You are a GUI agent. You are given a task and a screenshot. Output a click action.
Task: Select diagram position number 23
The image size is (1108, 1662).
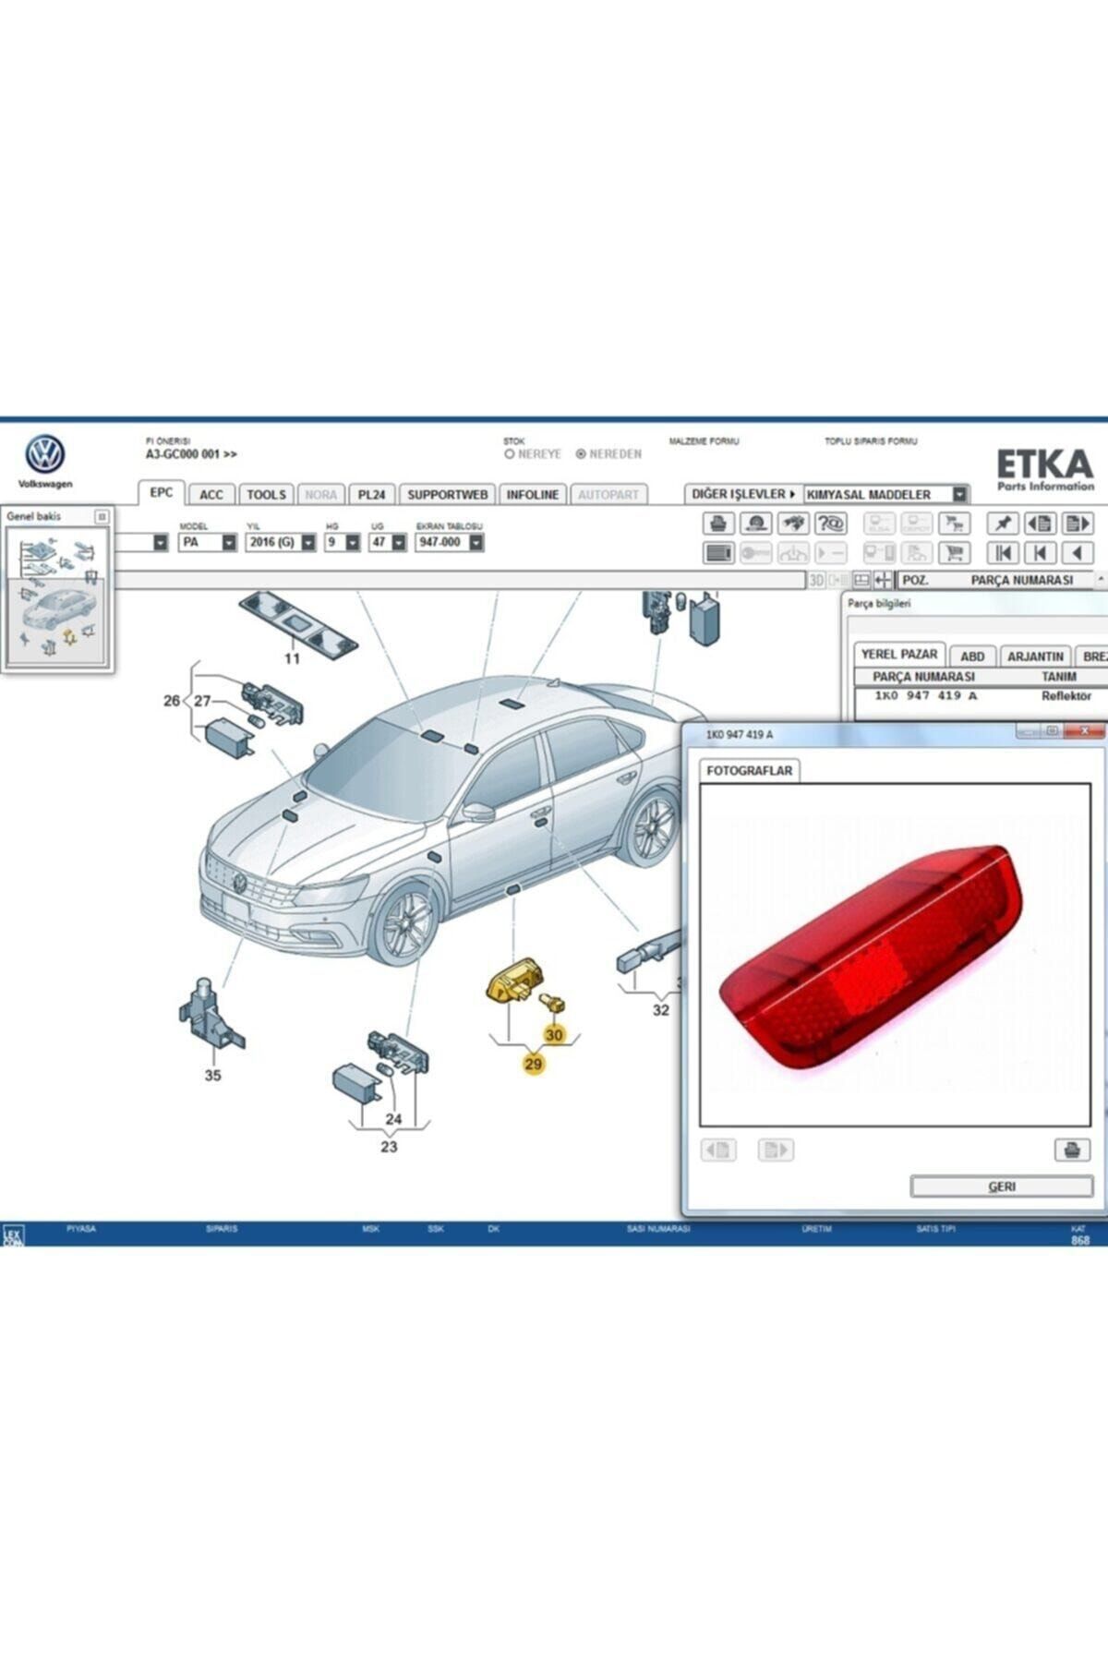(x=389, y=1146)
